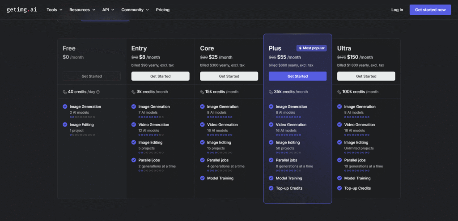Image resolution: width=458 pixels, height=221 pixels.
Task: Expand the Tools dropdown menu
Action: tap(55, 10)
